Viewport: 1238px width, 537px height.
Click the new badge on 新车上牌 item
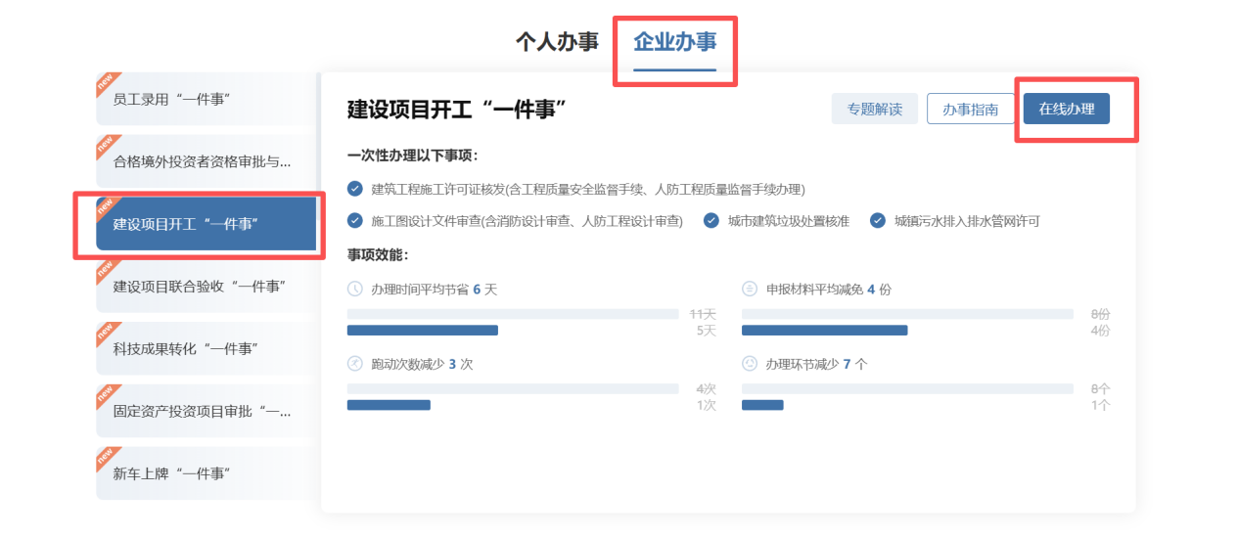(106, 457)
